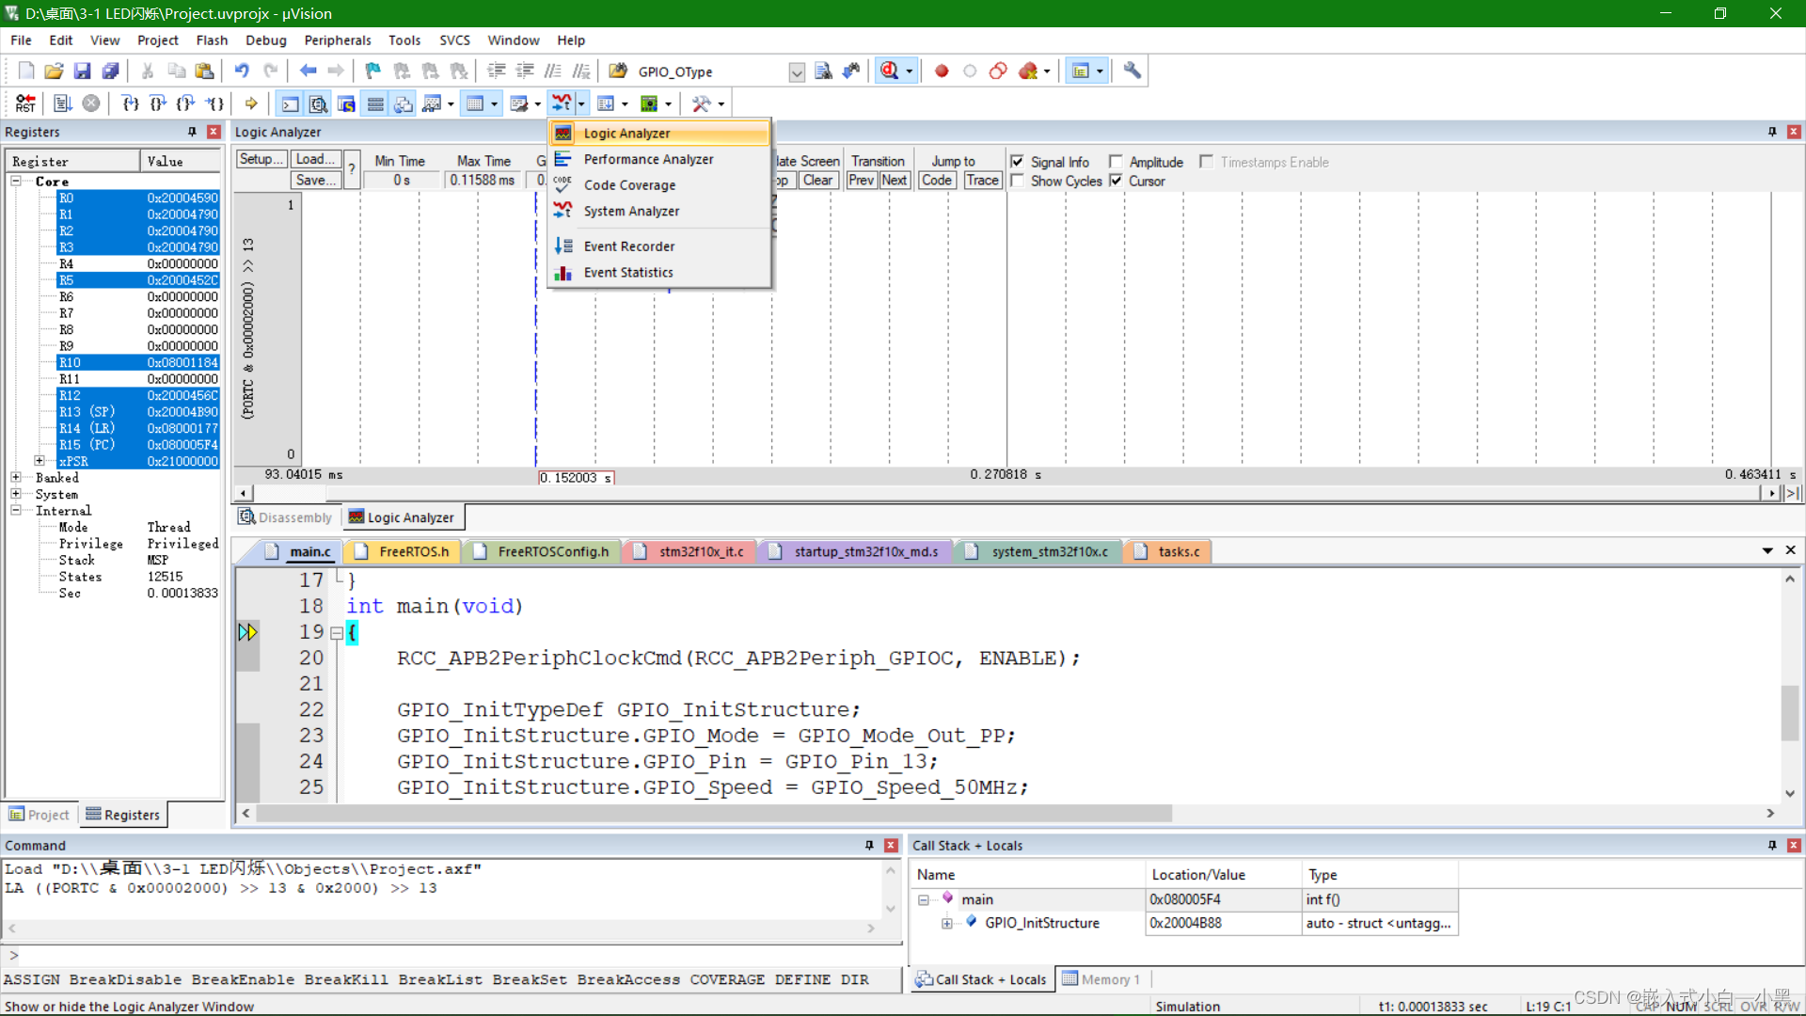
Task: Expand GPIO_InitStructure in Call Stack
Action: click(947, 923)
